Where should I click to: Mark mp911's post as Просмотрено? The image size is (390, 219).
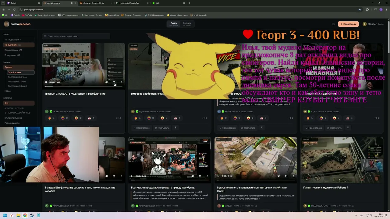tap(314, 128)
